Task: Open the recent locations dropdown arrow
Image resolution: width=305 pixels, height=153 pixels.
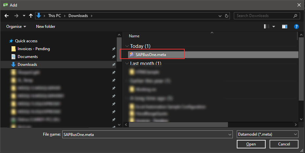Action: [x=24, y=16]
